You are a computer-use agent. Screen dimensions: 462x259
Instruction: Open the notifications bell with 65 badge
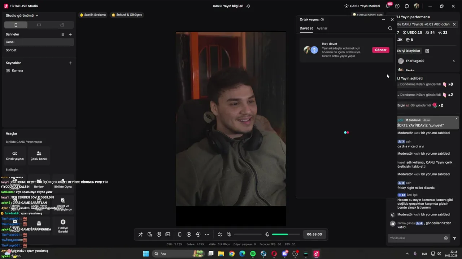pos(388,6)
